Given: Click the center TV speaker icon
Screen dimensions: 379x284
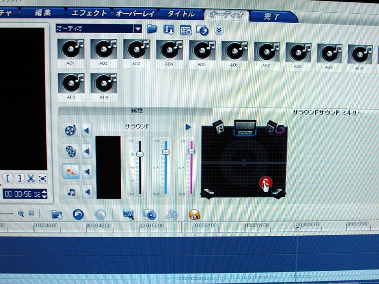Looking at the screenshot, I should 245,127.
